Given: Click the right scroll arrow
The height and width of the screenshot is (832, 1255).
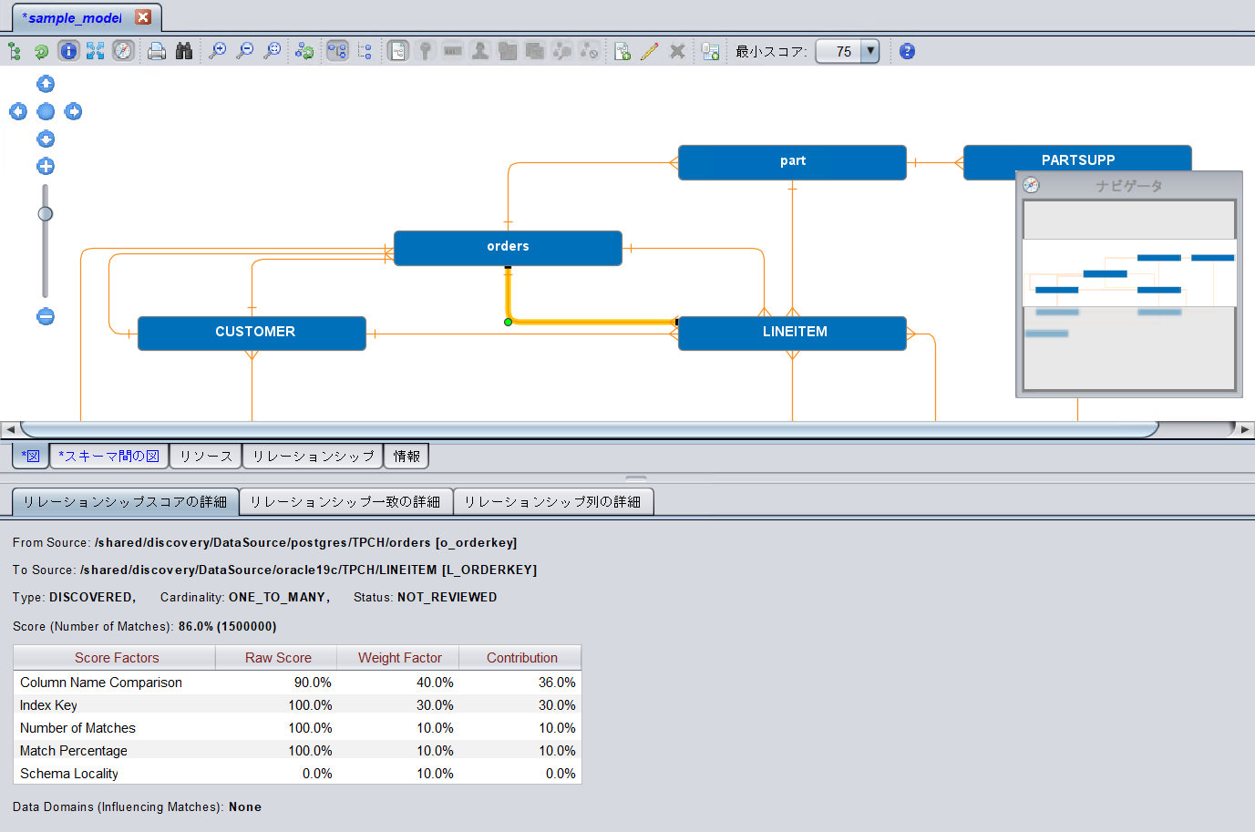Looking at the screenshot, I should tap(1245, 429).
